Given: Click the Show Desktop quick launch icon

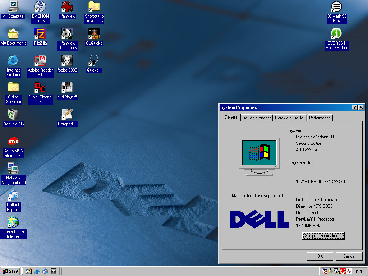Looking at the screenshot, I should pos(29,271).
